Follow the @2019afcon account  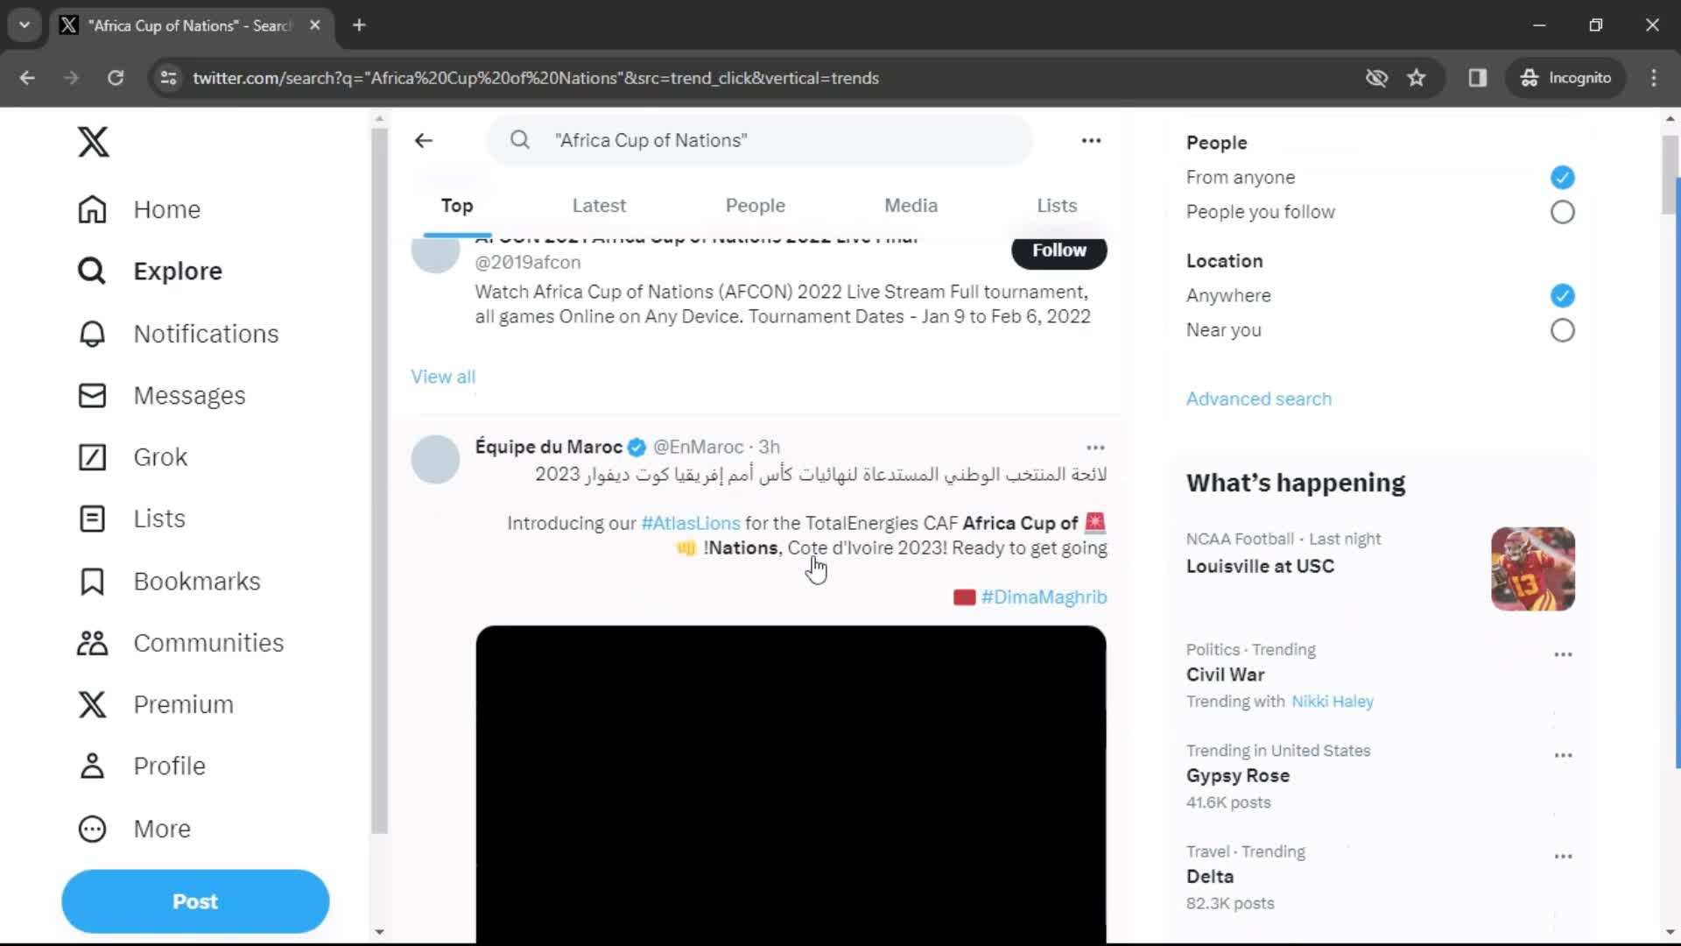coord(1059,251)
